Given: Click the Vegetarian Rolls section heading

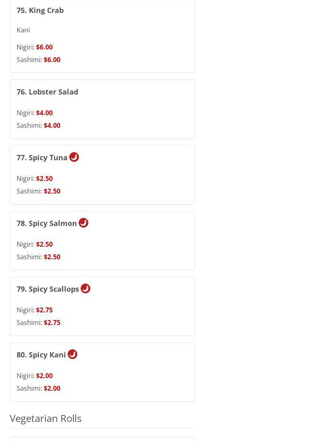Looking at the screenshot, I should click(45, 419).
